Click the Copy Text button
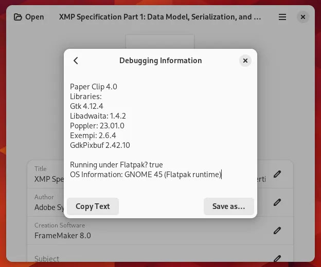This screenshot has width=321, height=267. [93, 206]
